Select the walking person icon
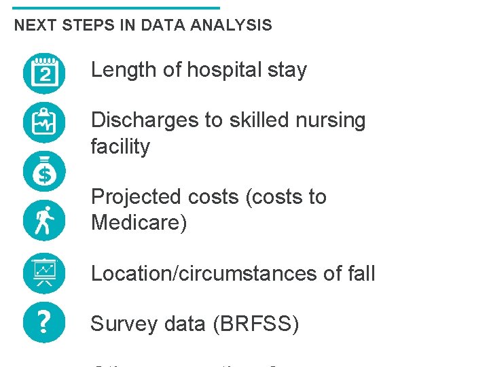This screenshot has height=367, width=489. 44,220
